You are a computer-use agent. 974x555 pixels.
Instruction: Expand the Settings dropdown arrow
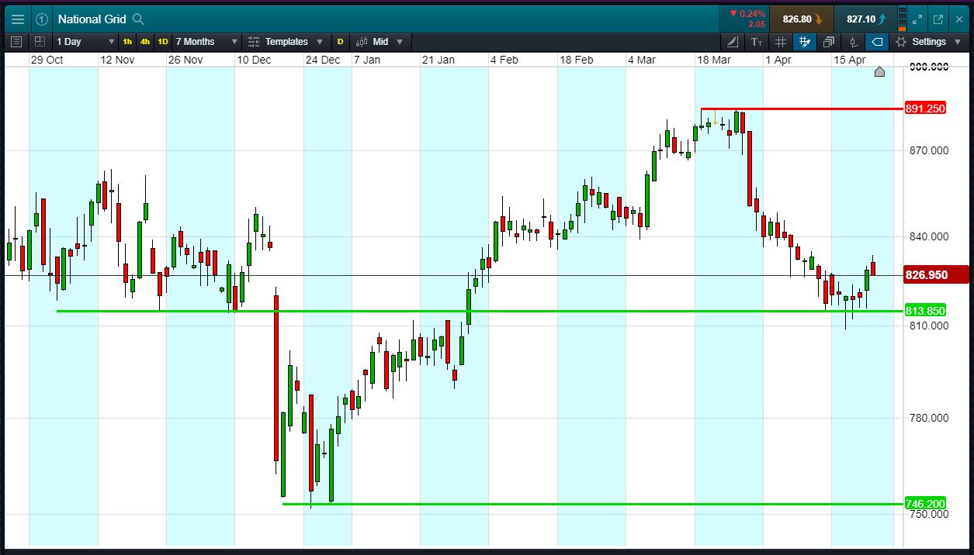(959, 42)
